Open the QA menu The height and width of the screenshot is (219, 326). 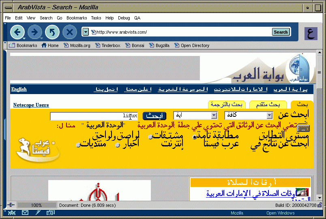click(x=137, y=18)
